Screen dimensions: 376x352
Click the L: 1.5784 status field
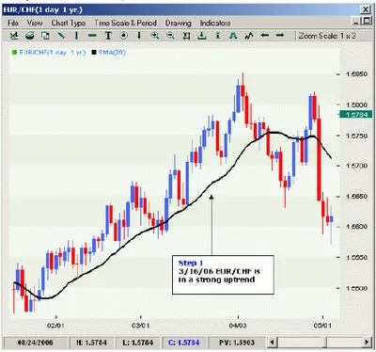point(138,343)
